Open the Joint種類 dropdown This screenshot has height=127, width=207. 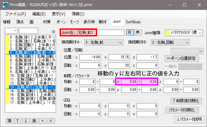click(184, 33)
